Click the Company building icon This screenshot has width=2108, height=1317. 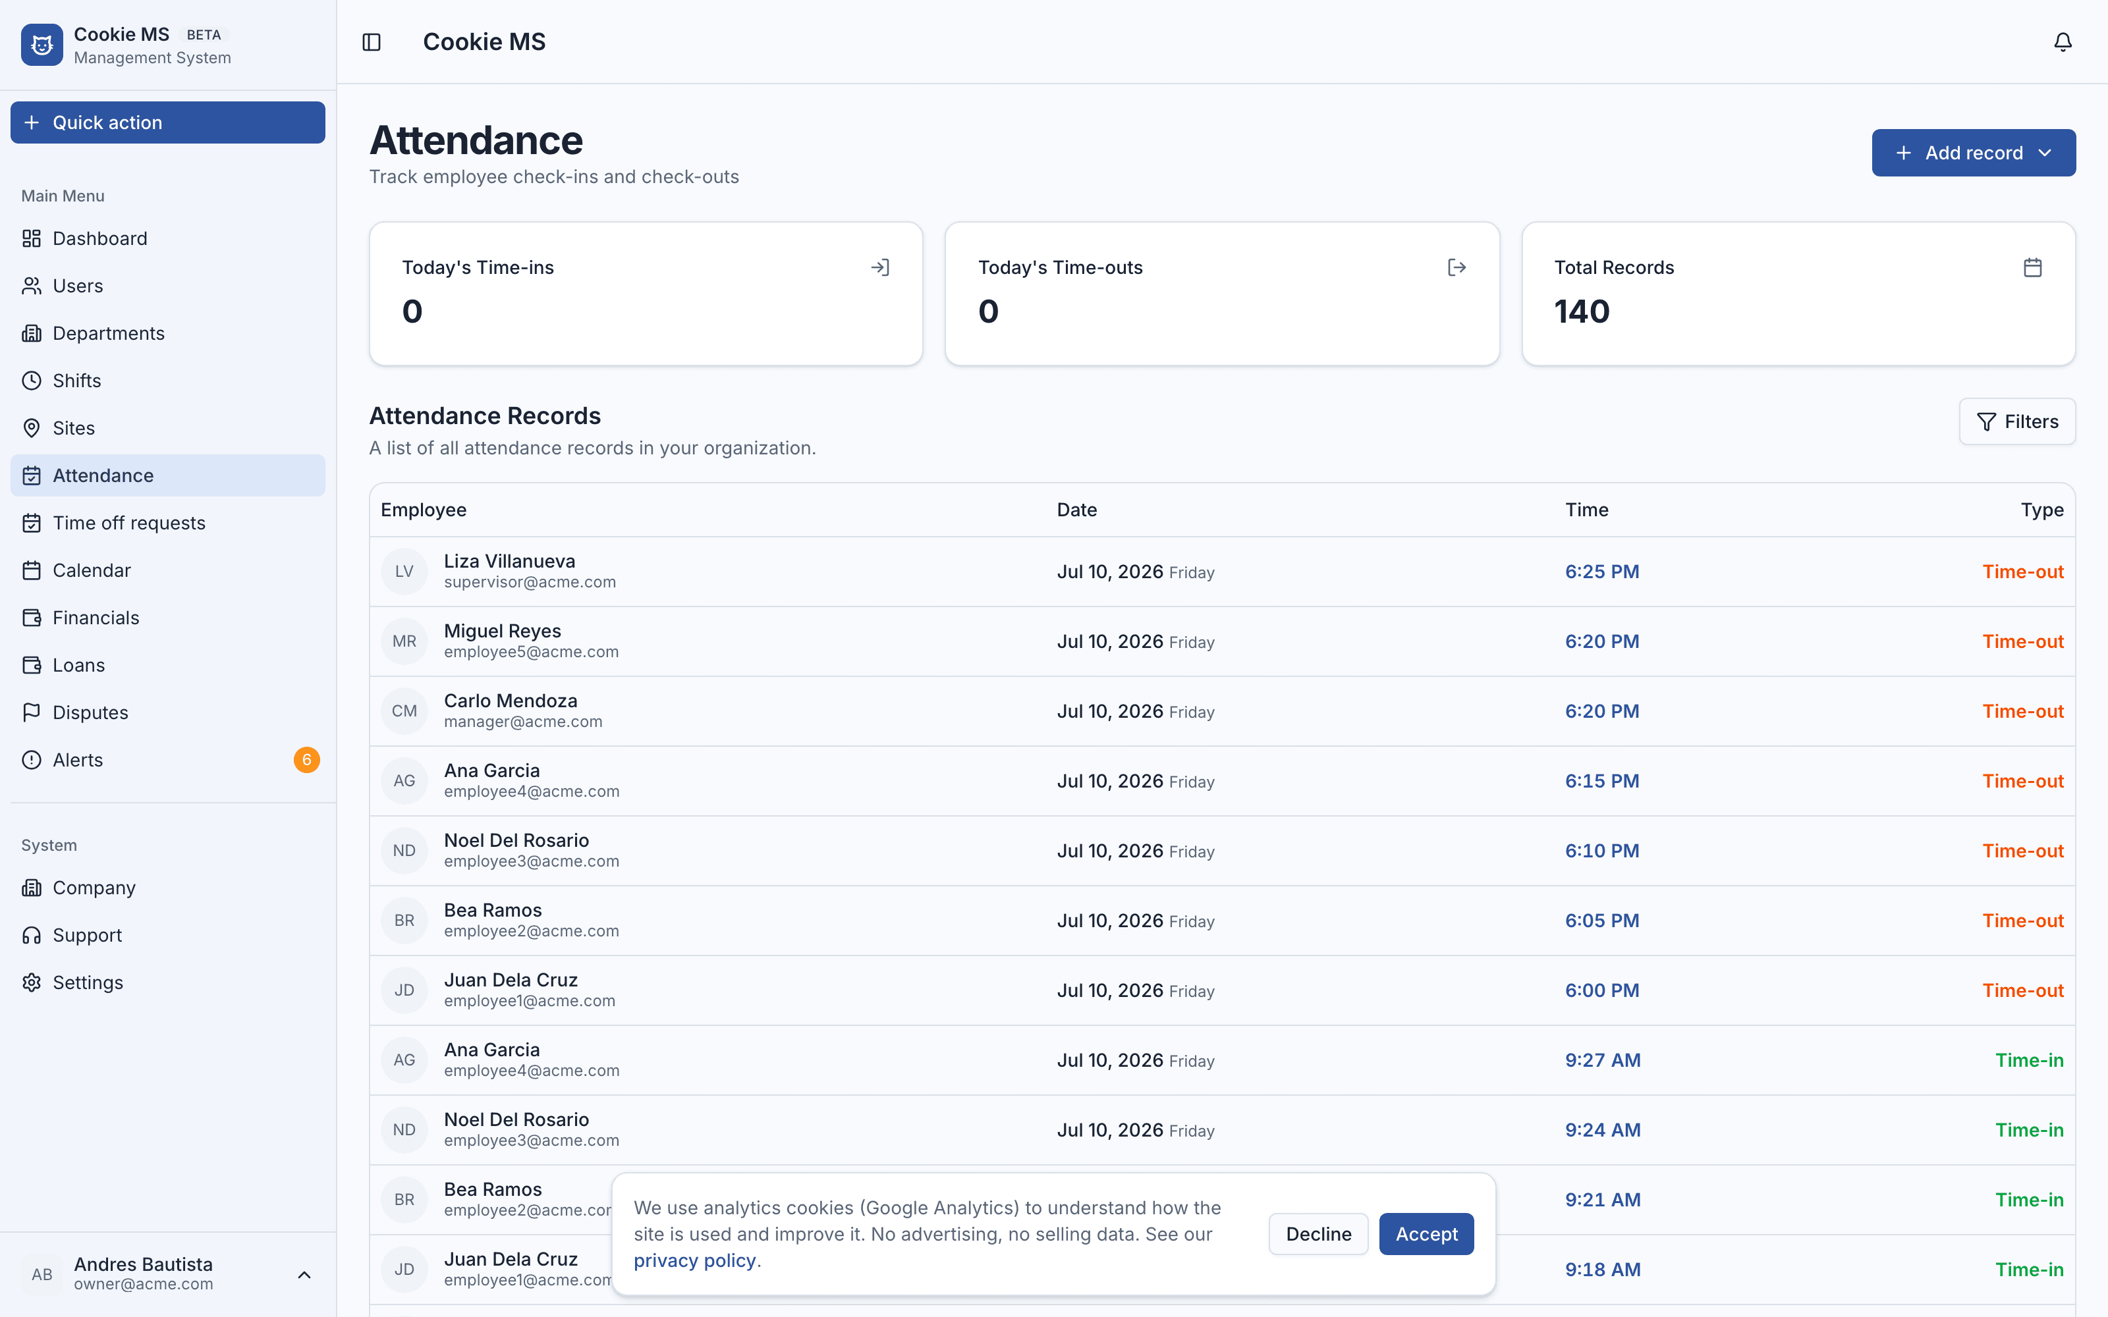pyautogui.click(x=32, y=888)
